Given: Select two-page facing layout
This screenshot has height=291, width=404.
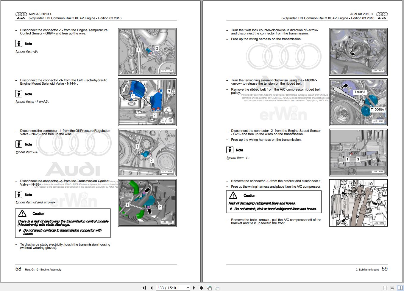Looking at the screenshot, I should click(x=400, y=288).
